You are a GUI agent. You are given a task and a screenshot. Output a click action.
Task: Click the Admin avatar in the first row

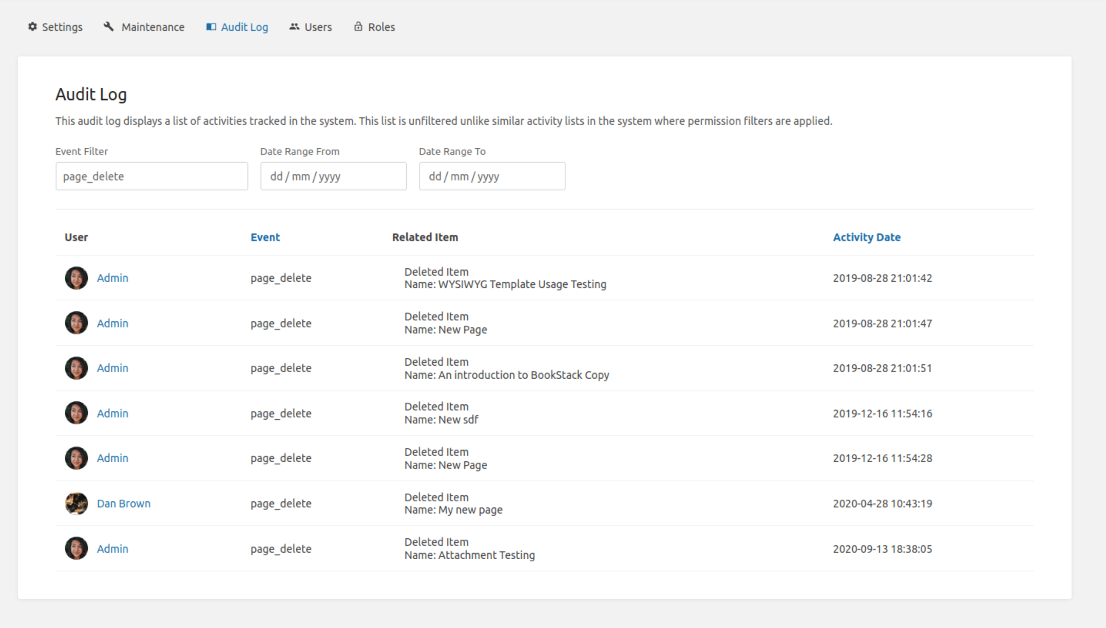[x=76, y=278]
